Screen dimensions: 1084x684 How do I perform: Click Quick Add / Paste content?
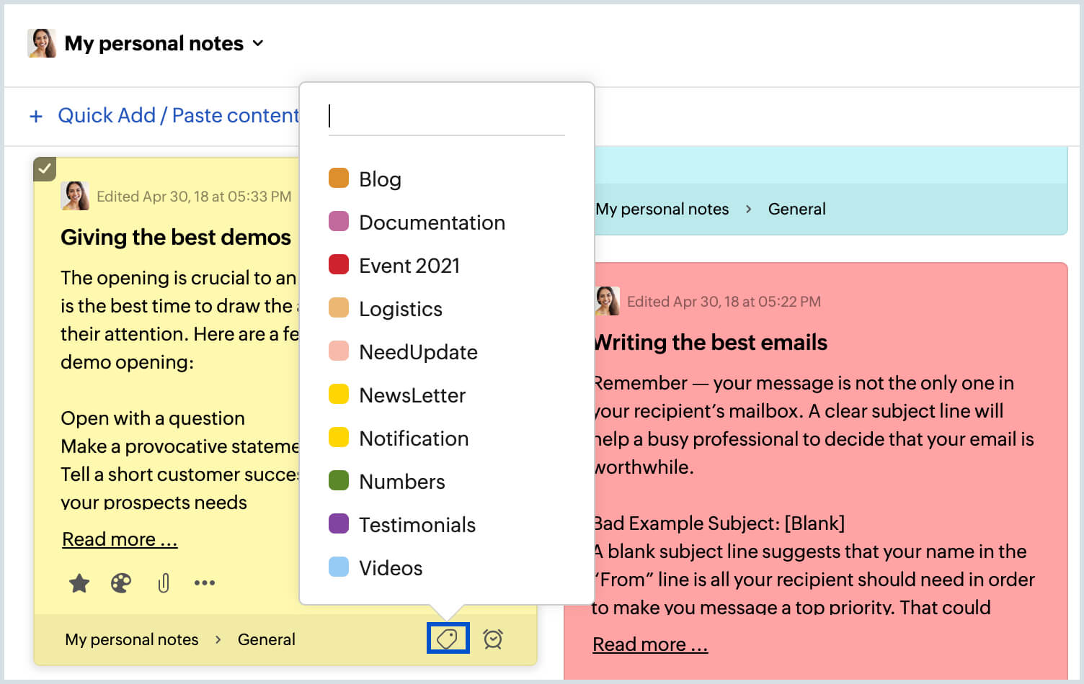(178, 115)
